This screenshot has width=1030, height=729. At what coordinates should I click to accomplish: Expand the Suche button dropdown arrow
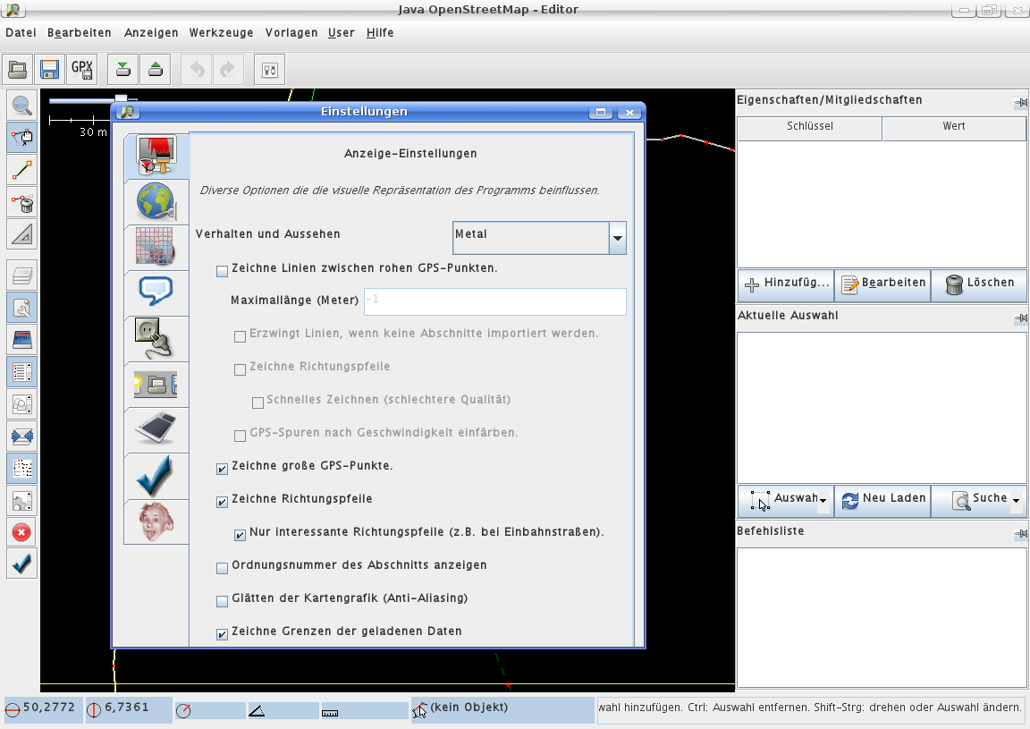[x=1017, y=501]
